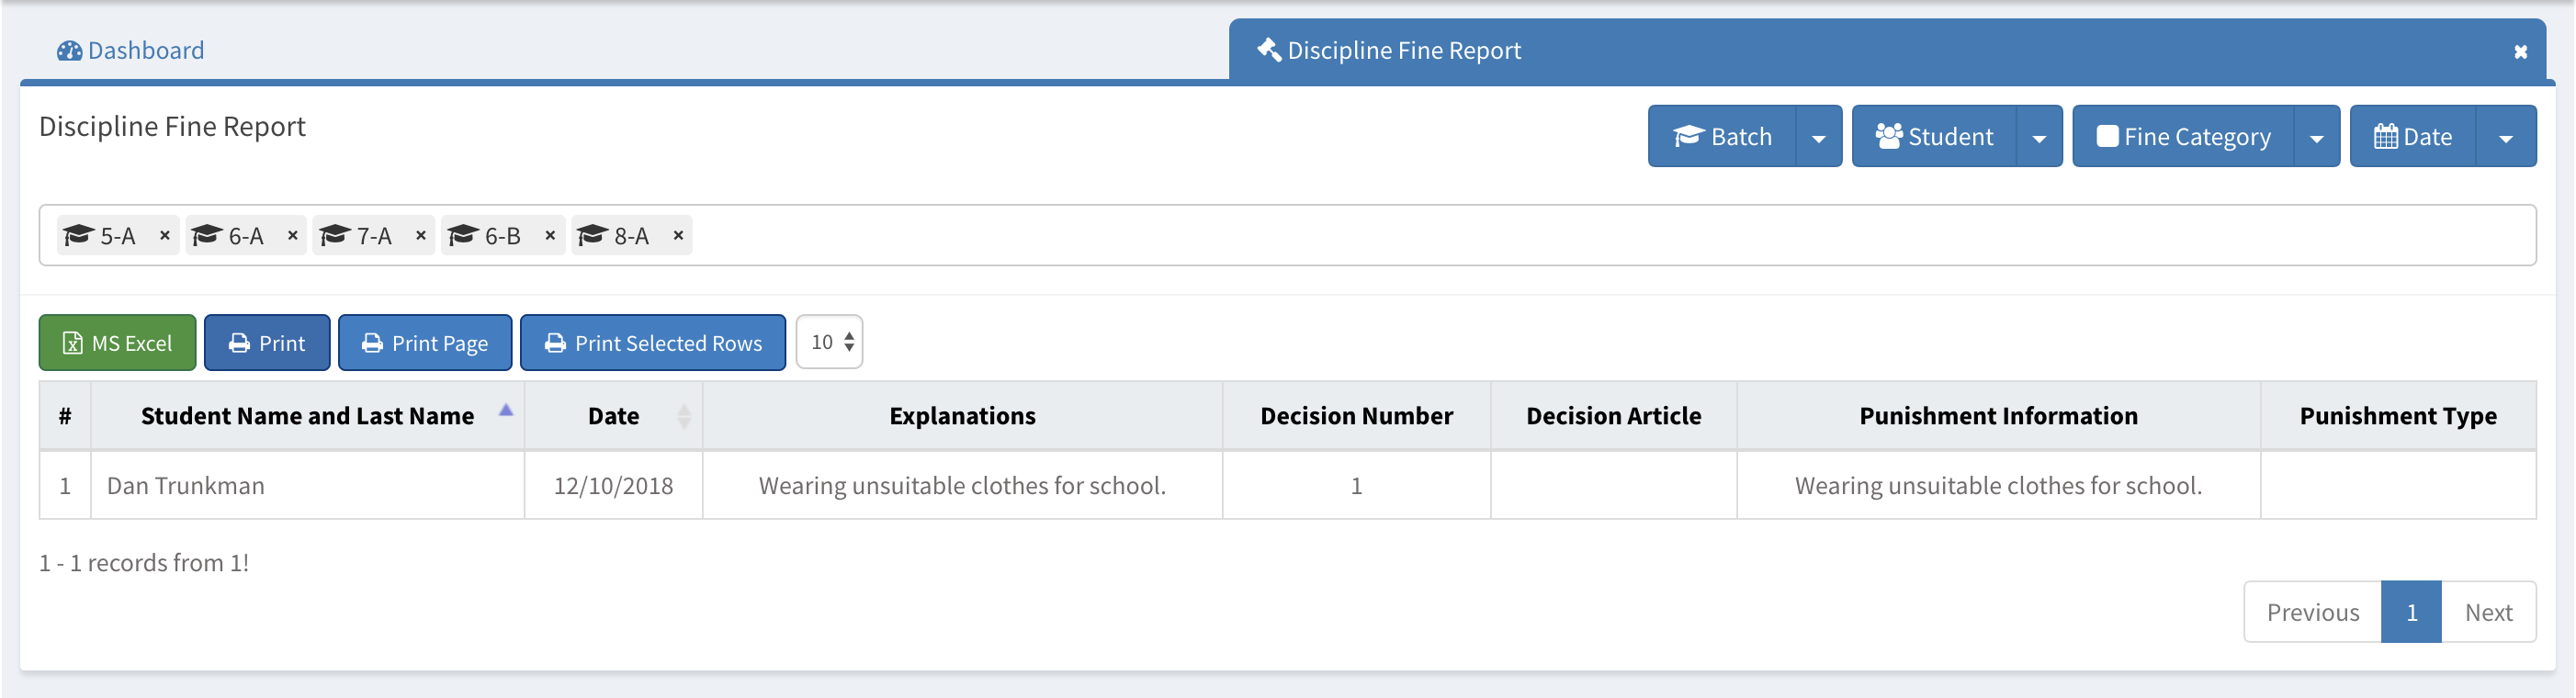Close the Discipline Fine Report tab

coord(2520,51)
